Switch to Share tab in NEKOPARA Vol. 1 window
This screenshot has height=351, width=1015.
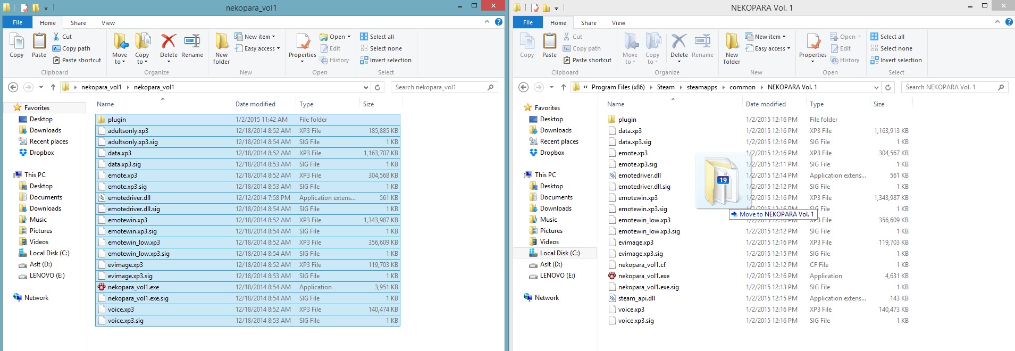point(589,23)
